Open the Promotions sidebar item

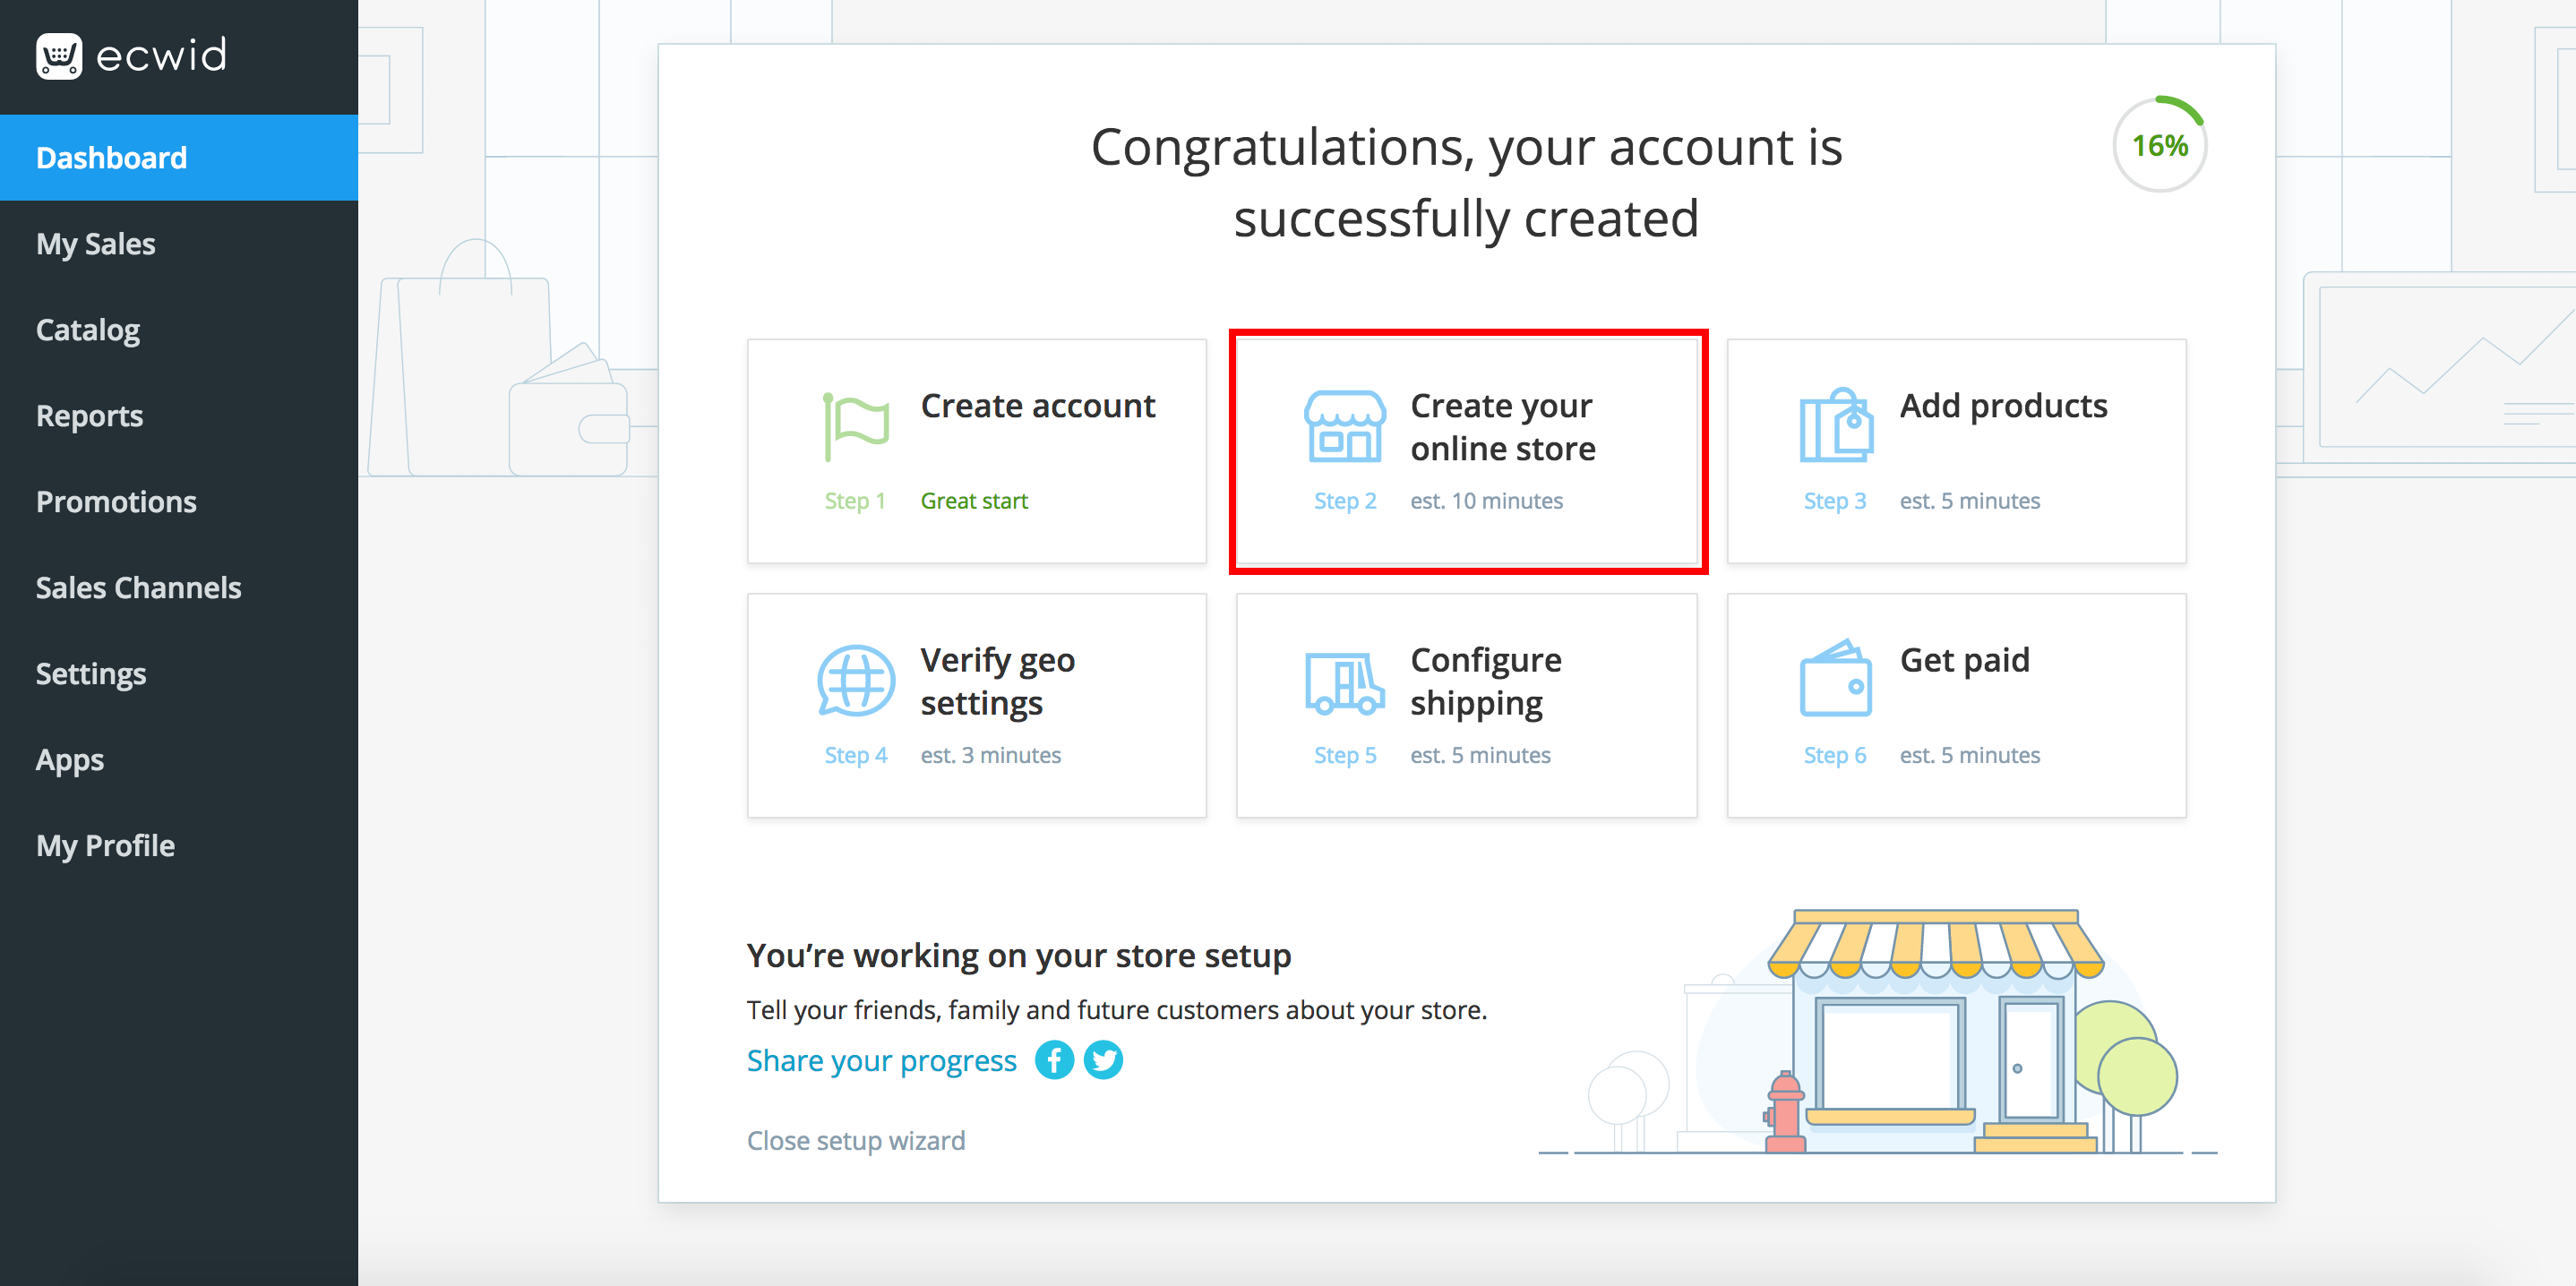116,502
